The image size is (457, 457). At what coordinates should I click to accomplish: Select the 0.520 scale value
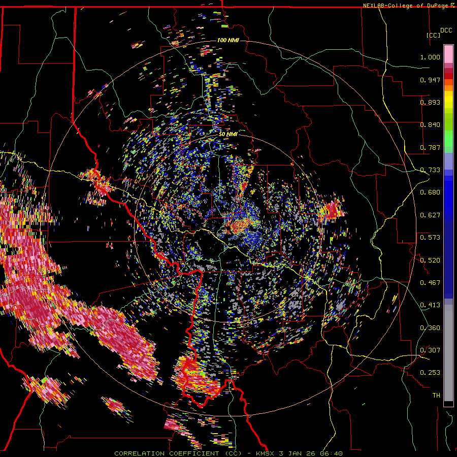coord(430,260)
